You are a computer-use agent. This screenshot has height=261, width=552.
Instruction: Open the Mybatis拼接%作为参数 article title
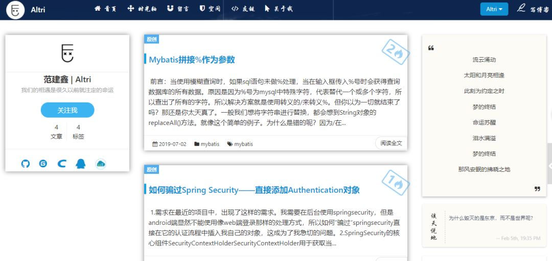pos(192,59)
